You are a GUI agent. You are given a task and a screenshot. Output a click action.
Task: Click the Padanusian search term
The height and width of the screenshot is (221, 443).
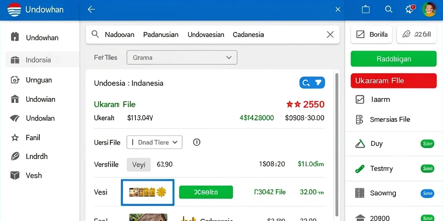(x=161, y=35)
